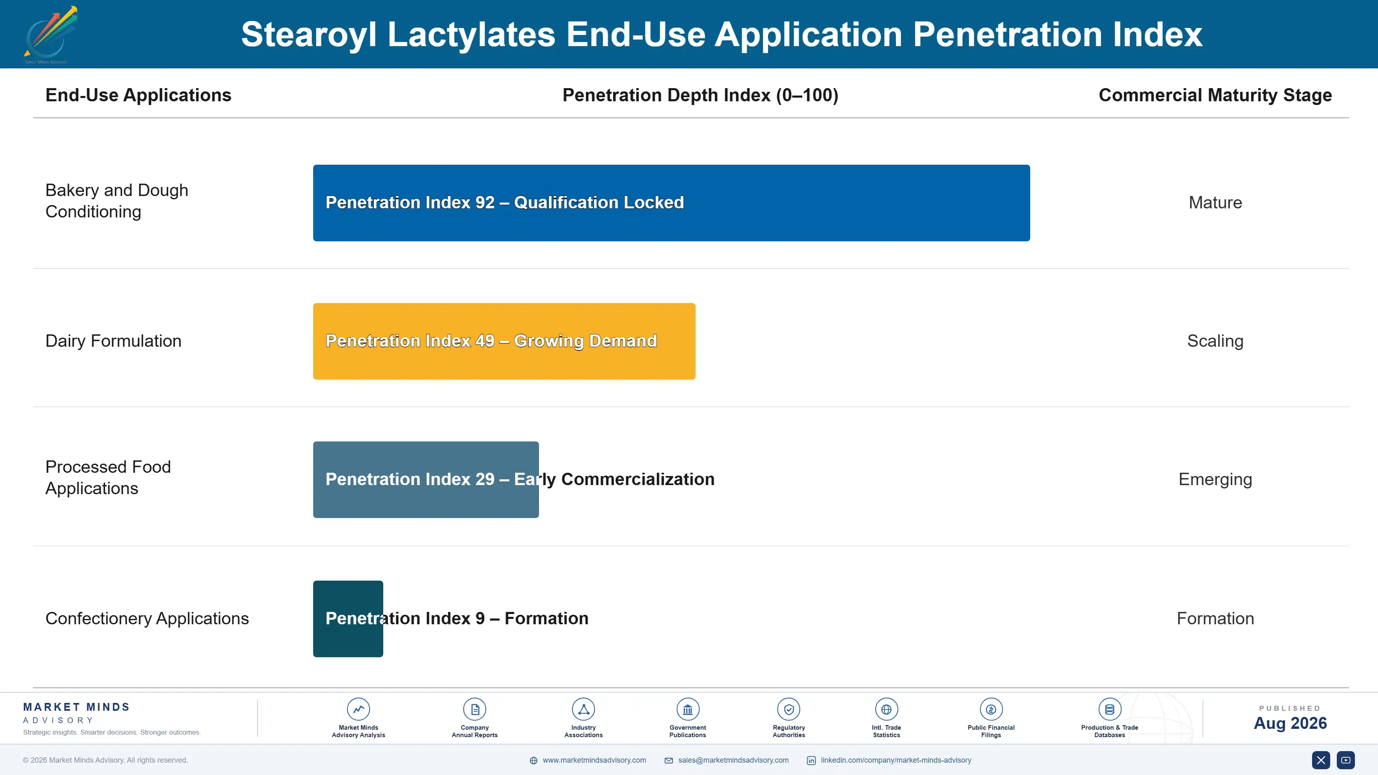Select the dark teal Penetration Index 9 bar
The image size is (1378, 775).
point(348,619)
